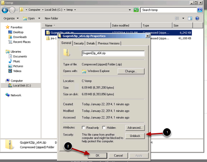Click the address bar folder icon

(x=22, y=10)
